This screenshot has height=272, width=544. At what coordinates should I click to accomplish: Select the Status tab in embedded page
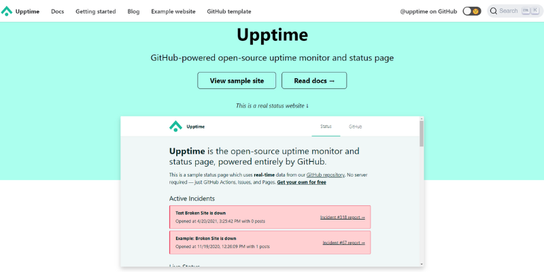pos(326,126)
